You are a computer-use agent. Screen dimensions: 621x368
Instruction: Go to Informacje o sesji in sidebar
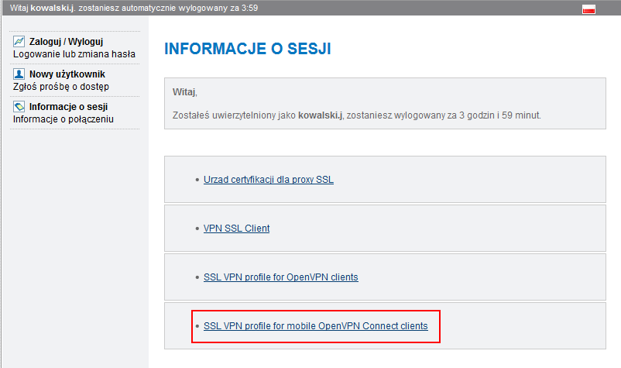pyautogui.click(x=68, y=107)
